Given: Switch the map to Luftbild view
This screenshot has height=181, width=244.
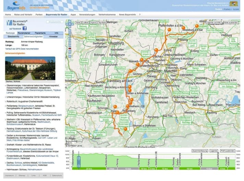Looking at the screenshot, I should (x=85, y=22).
